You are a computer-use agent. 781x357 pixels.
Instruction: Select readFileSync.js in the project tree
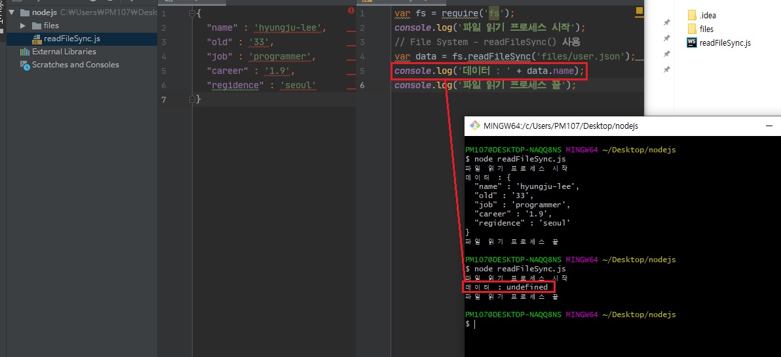pyautogui.click(x=71, y=39)
